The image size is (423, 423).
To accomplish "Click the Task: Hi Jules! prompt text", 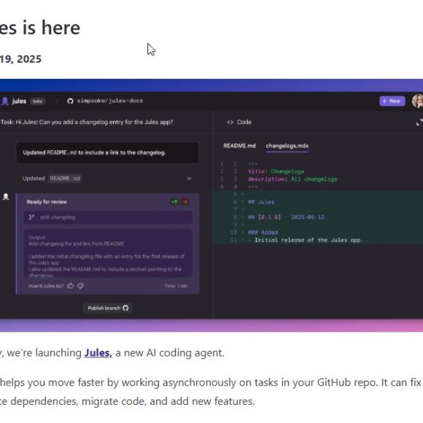I will (87, 123).
